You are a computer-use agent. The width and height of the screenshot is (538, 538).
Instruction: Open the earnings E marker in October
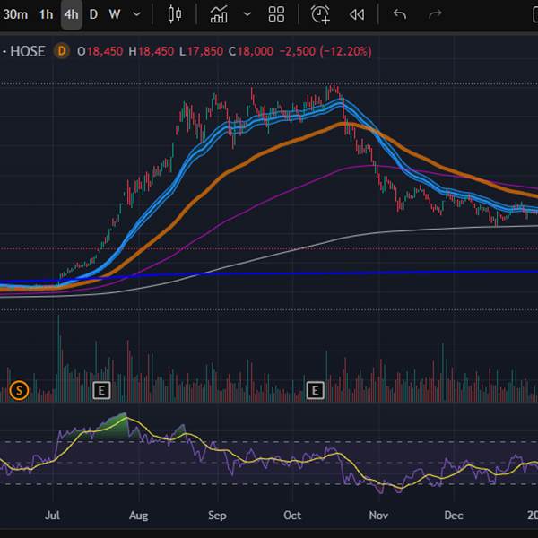[x=315, y=390]
